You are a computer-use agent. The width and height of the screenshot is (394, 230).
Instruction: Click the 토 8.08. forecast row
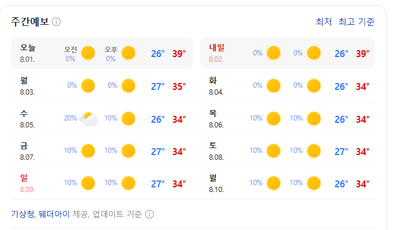point(287,151)
